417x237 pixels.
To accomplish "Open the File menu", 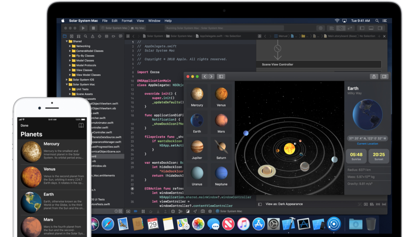I will (x=105, y=21).
